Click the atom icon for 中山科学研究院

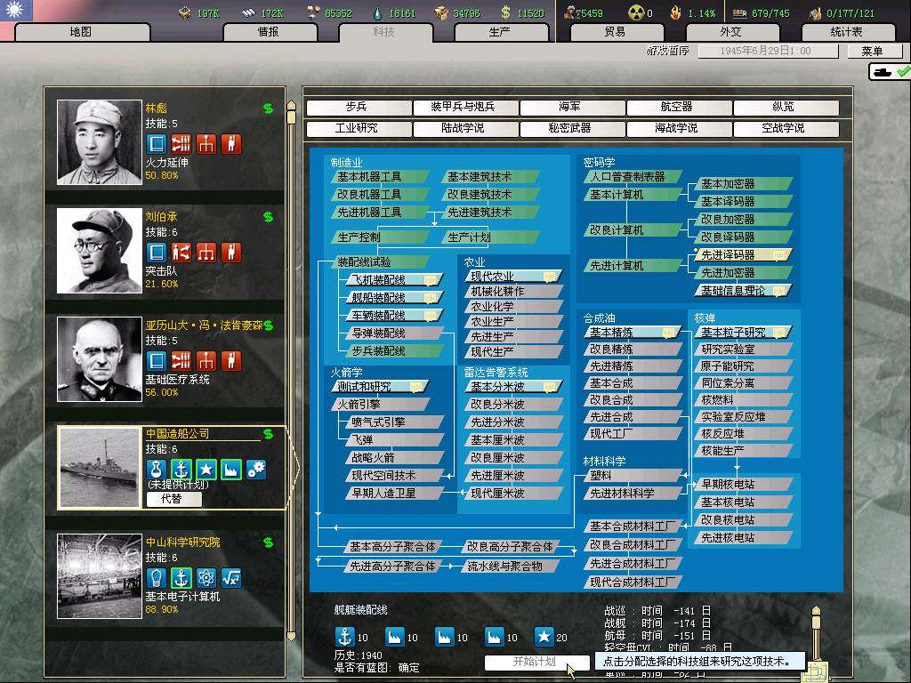(206, 577)
